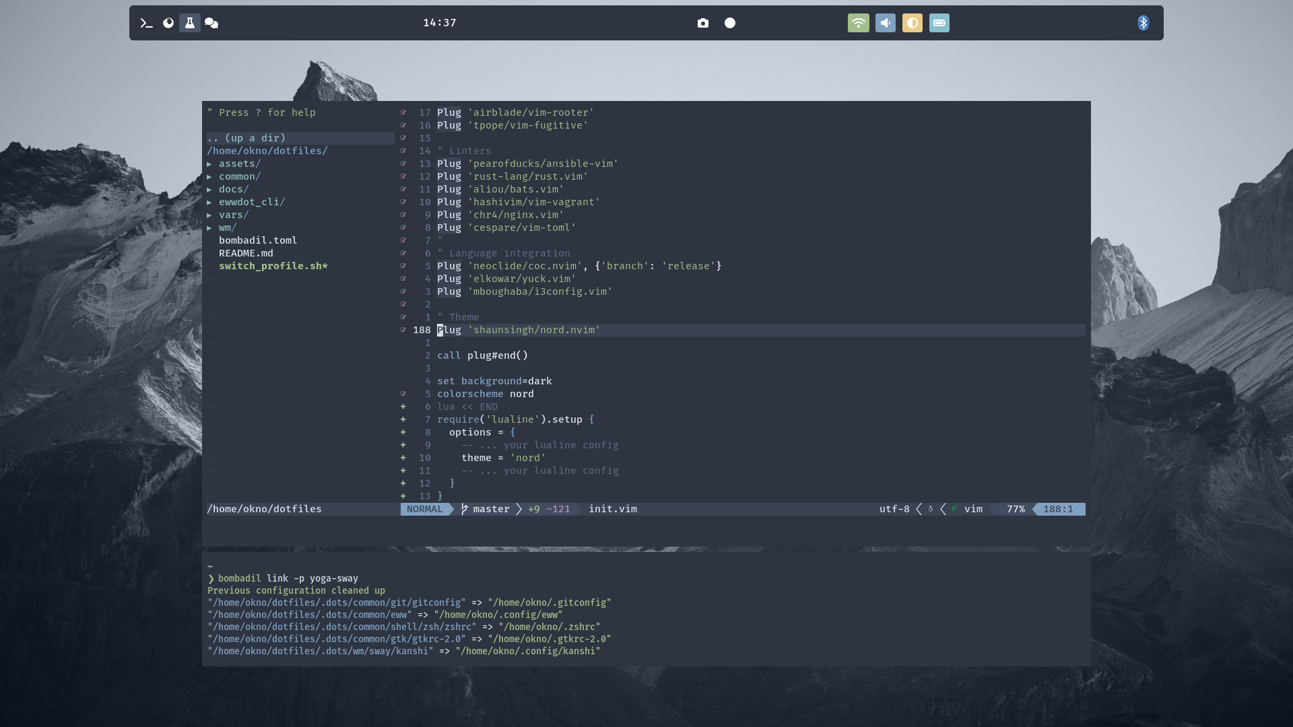Click on the 'neoclide/coc.nvim' plugin string

tap(525, 266)
